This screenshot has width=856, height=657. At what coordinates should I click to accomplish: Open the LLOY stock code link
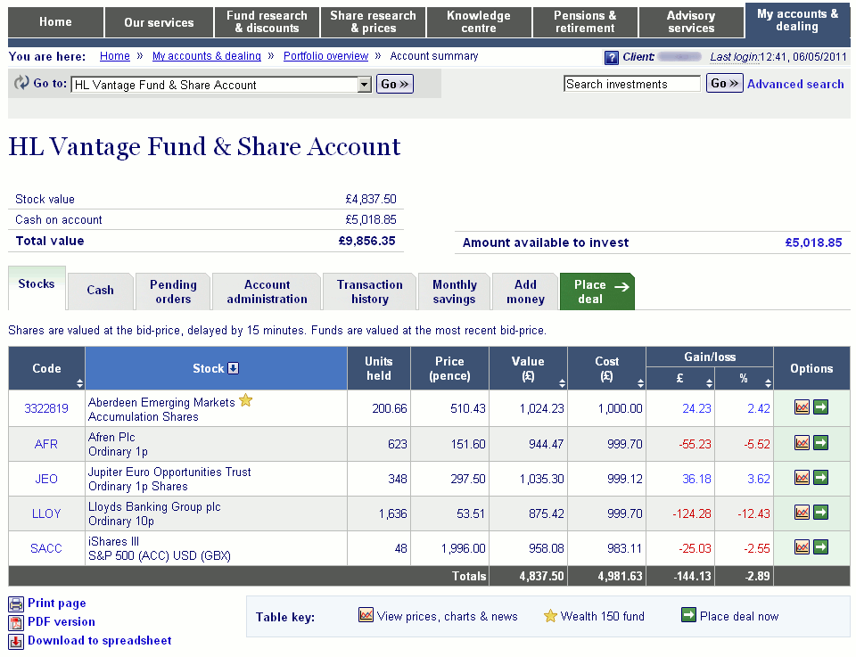click(45, 514)
